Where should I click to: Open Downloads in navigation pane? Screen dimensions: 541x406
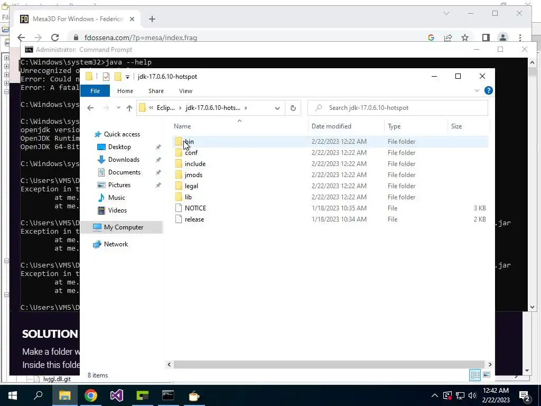click(124, 160)
